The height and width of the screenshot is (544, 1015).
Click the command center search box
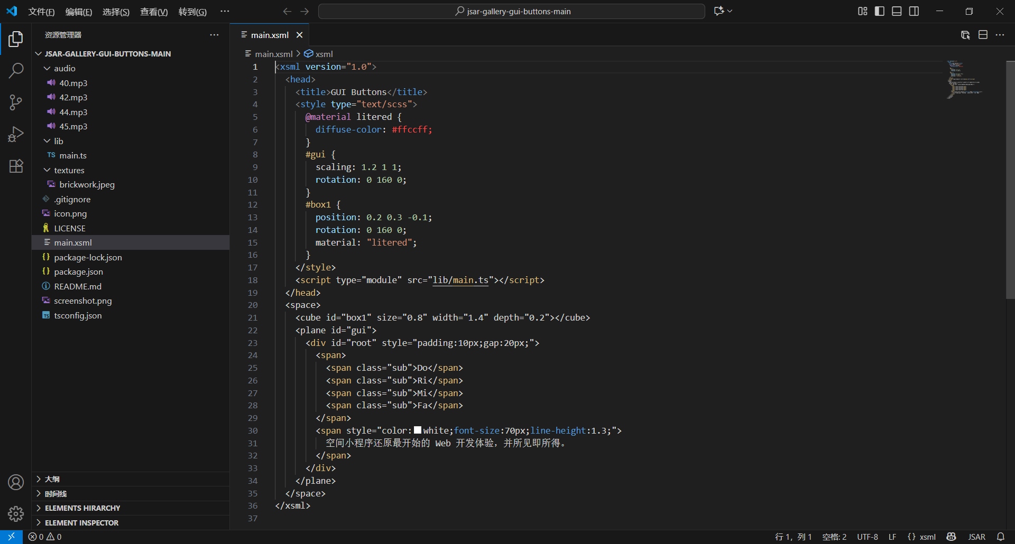[512, 11]
